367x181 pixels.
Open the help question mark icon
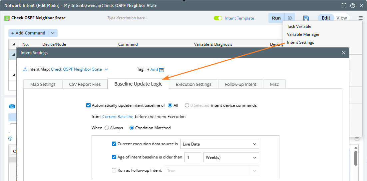point(352,6)
